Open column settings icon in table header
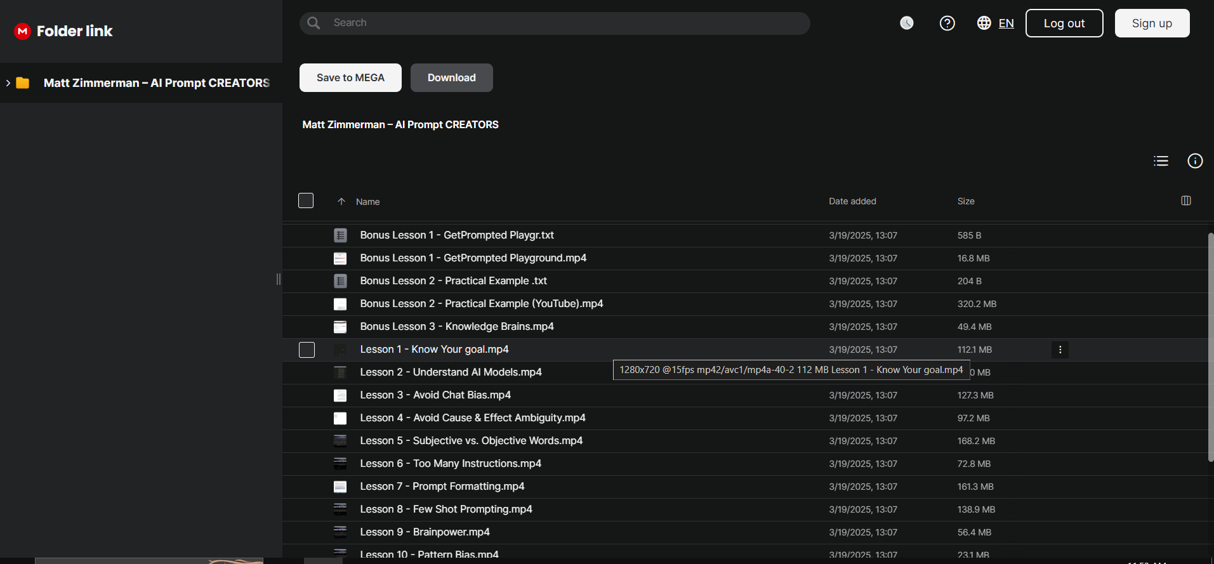This screenshot has width=1214, height=564. point(1186,200)
